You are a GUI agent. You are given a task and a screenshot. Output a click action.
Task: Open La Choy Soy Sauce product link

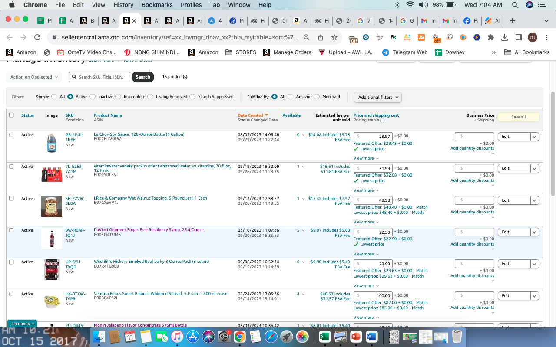(139, 134)
